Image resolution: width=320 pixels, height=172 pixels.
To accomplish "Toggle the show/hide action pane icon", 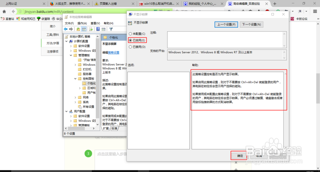I will 103,29.
